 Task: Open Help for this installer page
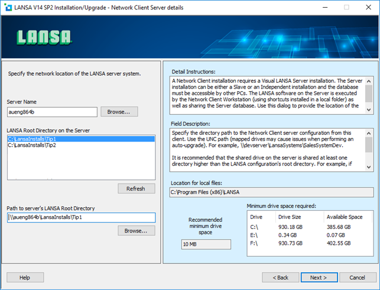pyautogui.click(x=25, y=278)
